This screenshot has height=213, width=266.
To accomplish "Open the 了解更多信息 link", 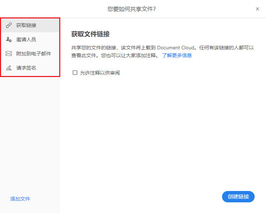I will [x=177, y=55].
